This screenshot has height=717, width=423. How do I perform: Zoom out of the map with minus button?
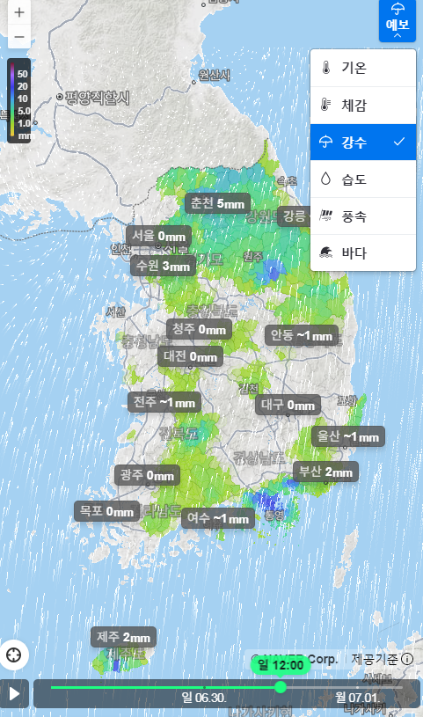coord(19,37)
